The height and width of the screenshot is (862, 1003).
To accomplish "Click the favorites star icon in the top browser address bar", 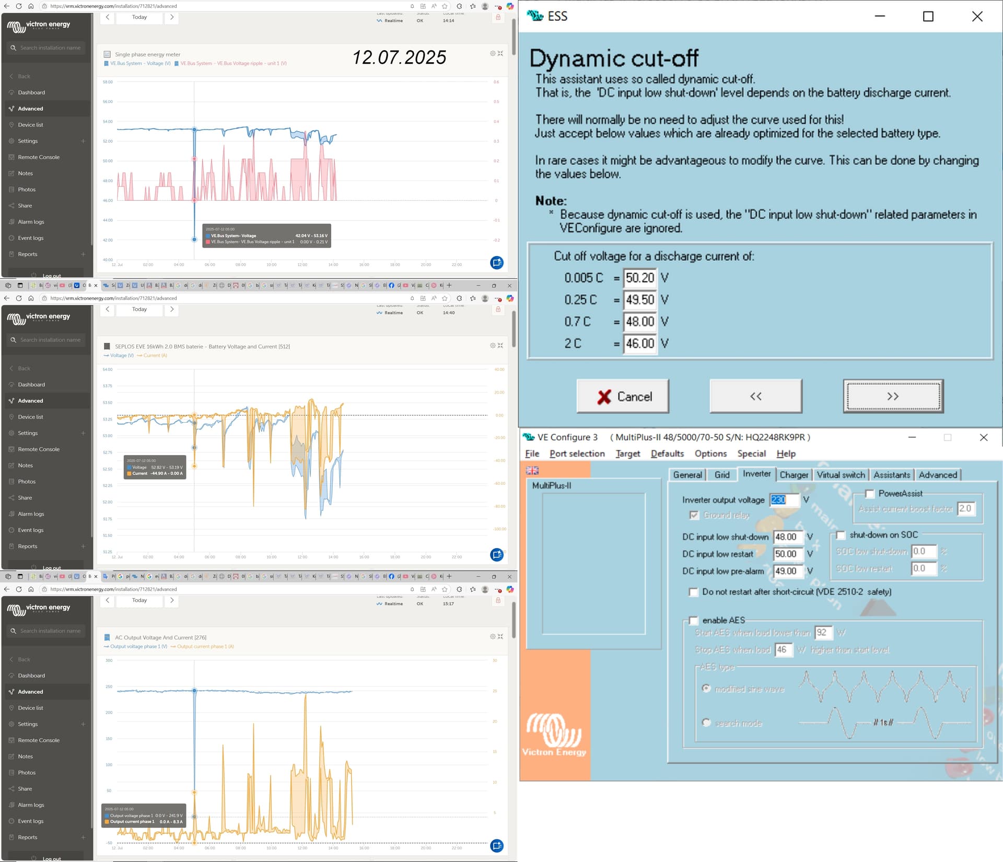I will (445, 6).
